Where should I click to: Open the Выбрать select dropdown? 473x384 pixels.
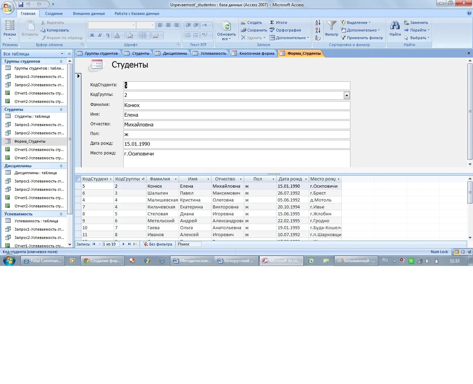[417, 38]
